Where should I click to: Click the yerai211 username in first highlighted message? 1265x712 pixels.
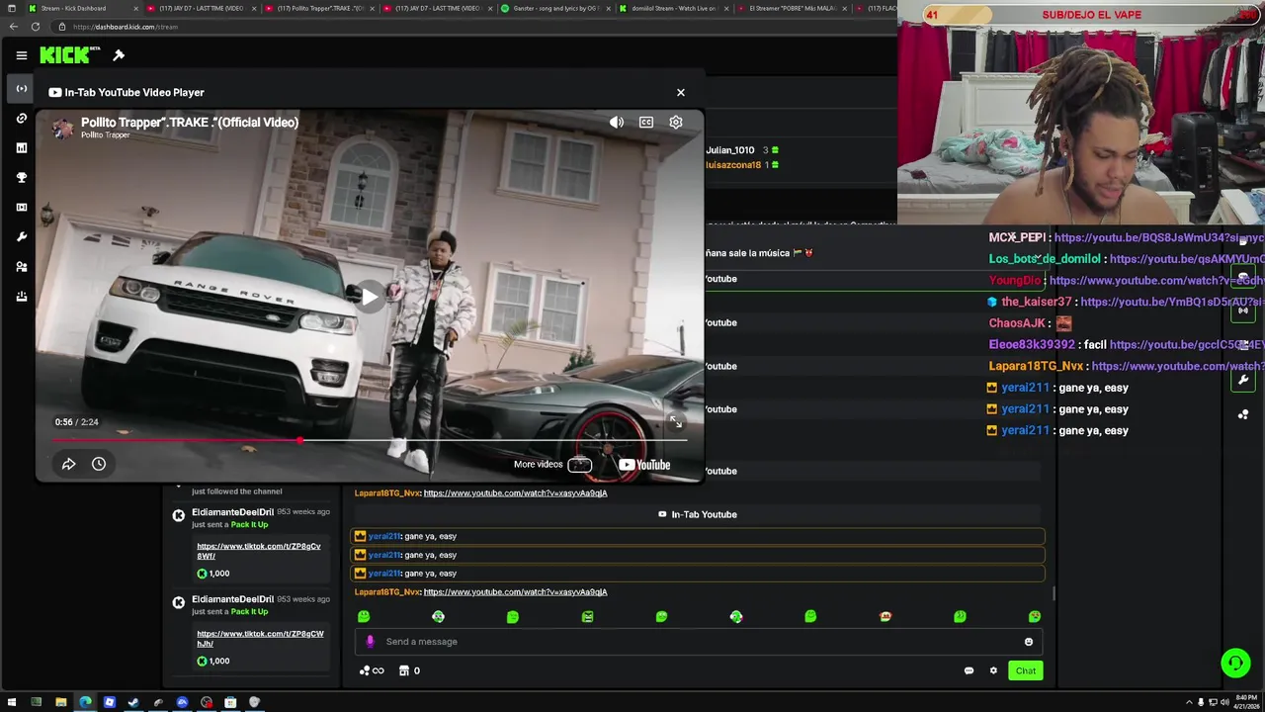(x=384, y=536)
